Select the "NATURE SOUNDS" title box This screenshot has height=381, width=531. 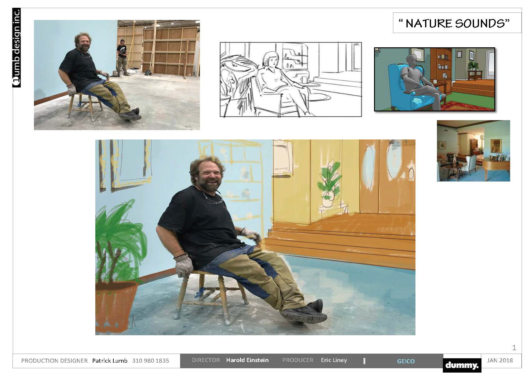point(457,23)
